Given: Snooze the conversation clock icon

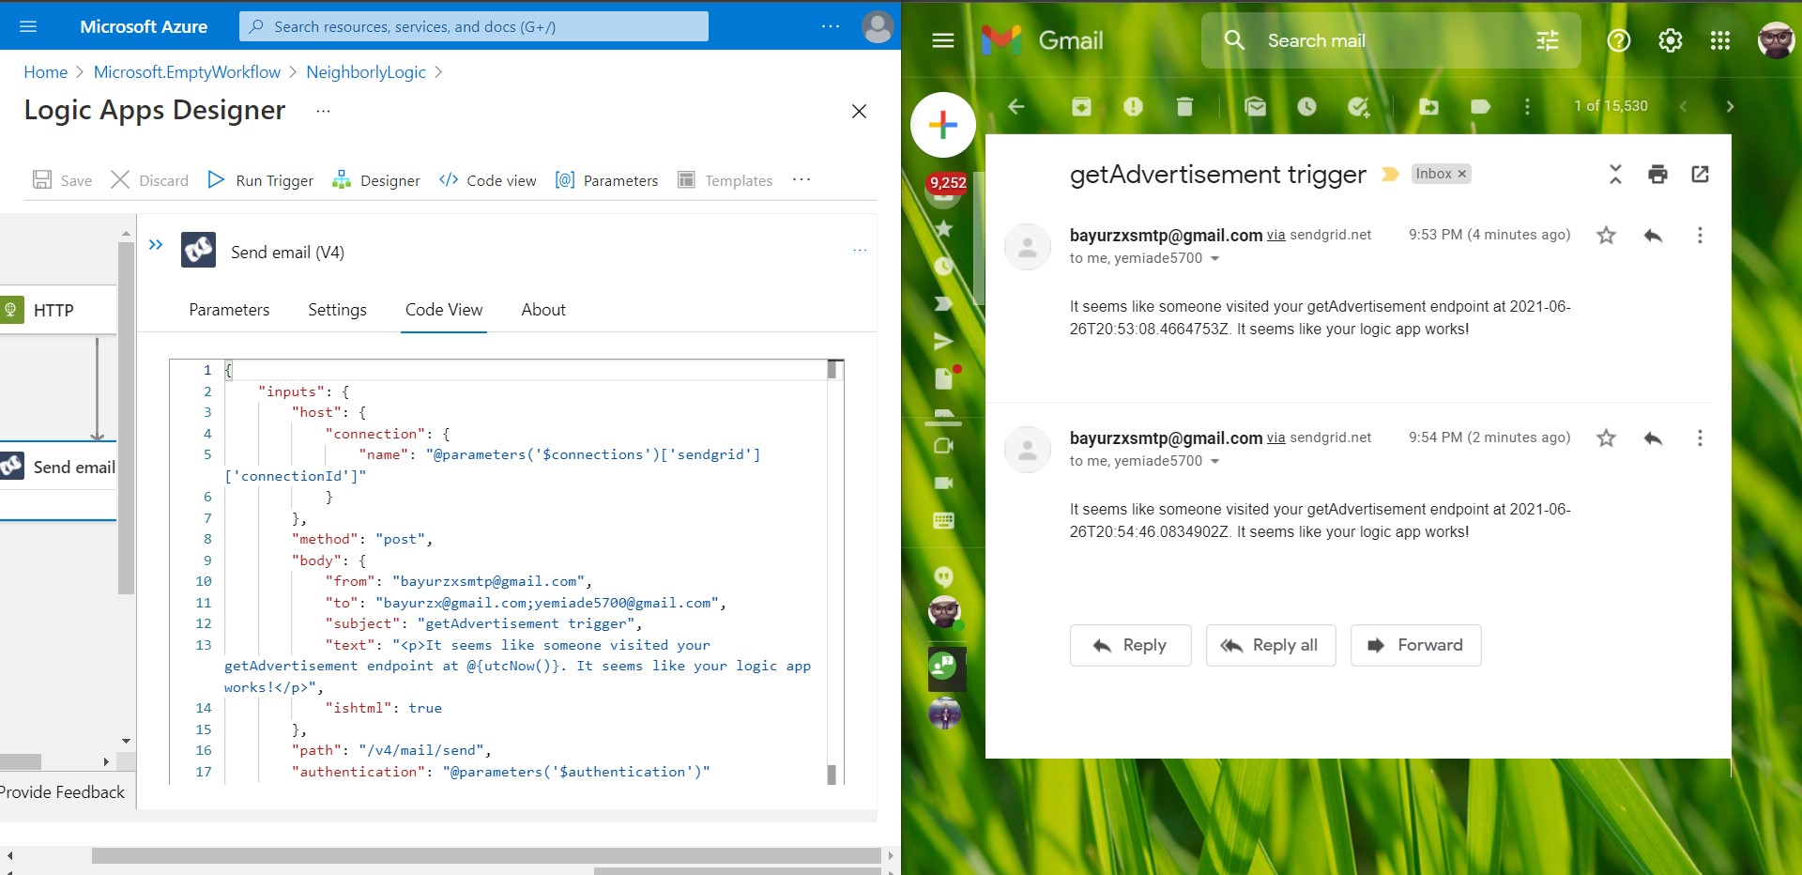Looking at the screenshot, I should pyautogui.click(x=1306, y=107).
